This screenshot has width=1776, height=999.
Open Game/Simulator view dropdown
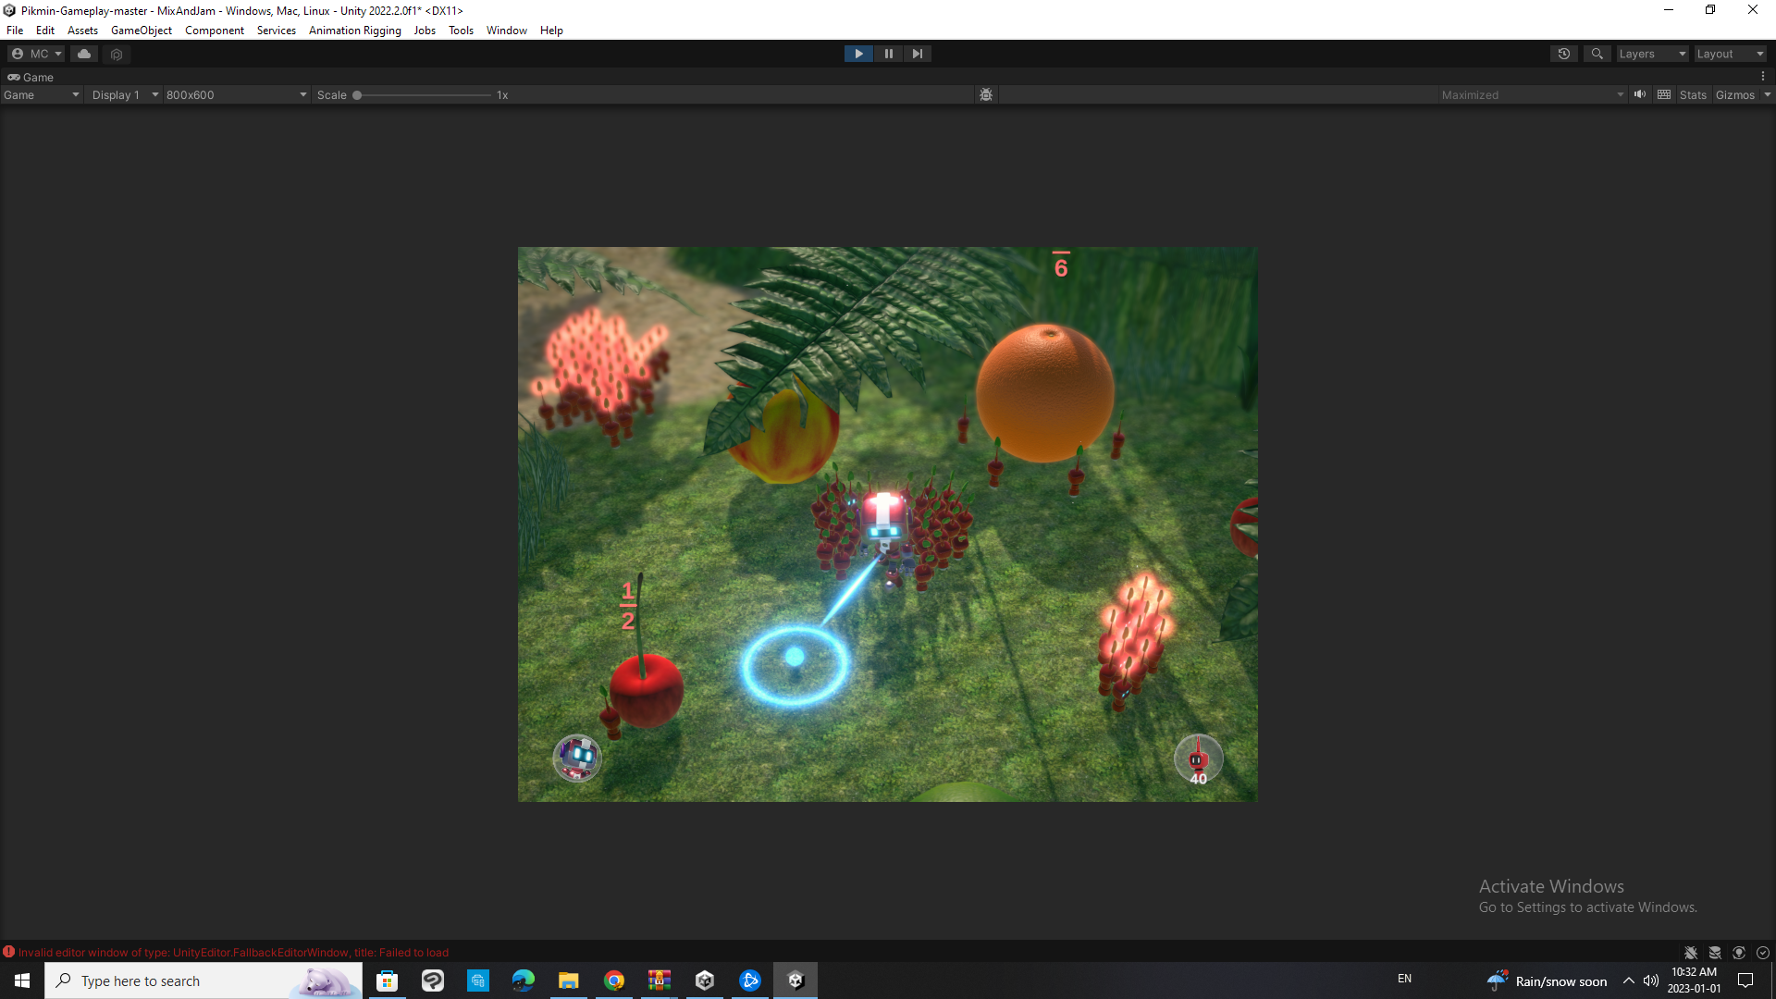[41, 95]
